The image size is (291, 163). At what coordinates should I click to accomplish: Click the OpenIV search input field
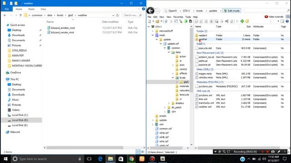point(265,11)
